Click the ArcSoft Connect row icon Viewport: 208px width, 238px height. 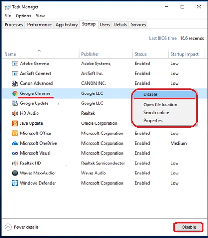pyautogui.click(x=15, y=74)
